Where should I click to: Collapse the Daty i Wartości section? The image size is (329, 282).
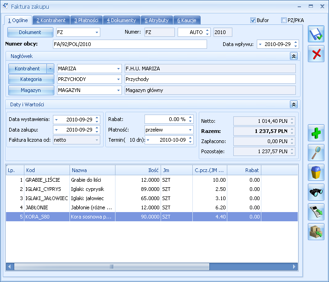294,104
